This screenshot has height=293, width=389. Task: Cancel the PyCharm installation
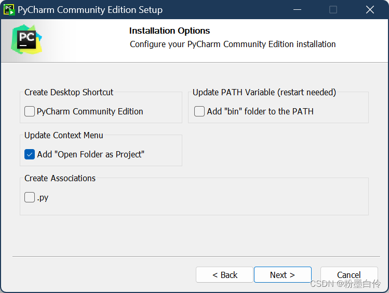349,275
